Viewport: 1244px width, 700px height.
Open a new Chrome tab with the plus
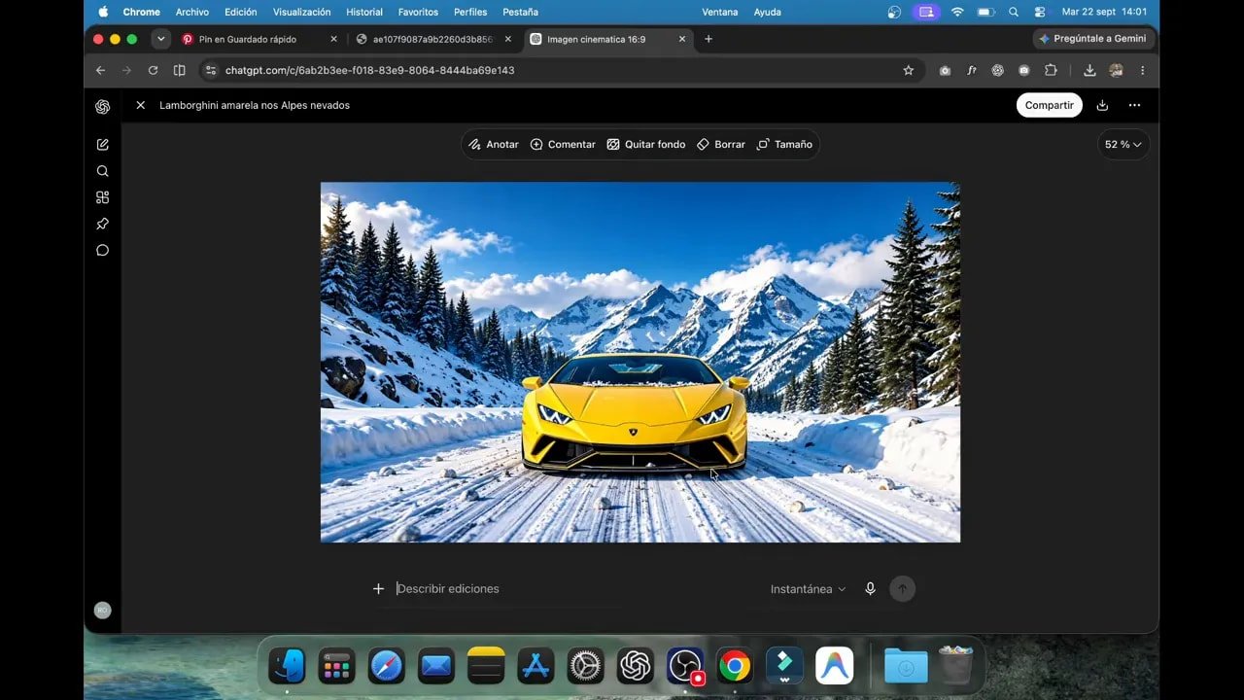pyautogui.click(x=708, y=39)
